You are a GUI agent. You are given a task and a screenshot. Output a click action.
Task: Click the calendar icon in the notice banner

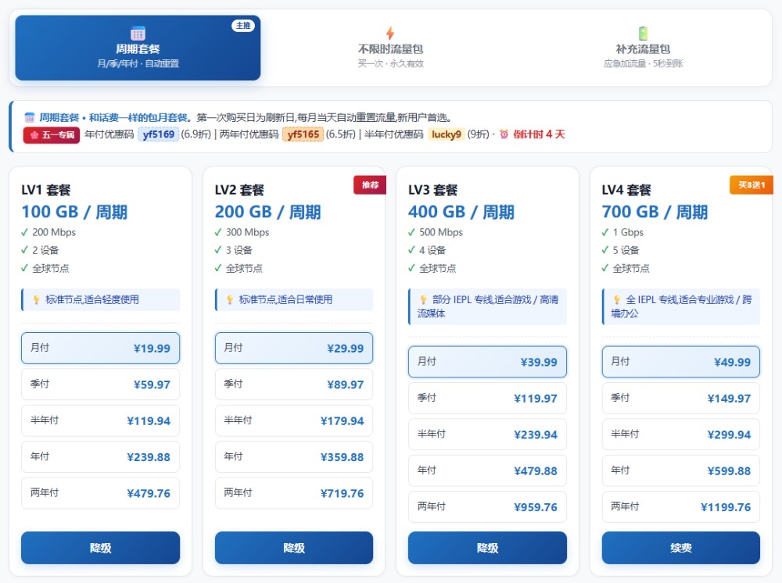pos(30,117)
